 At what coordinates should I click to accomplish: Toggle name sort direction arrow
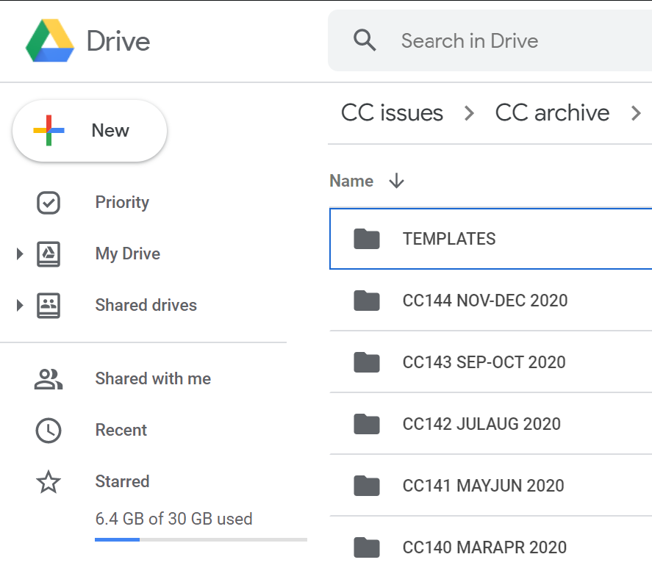coord(396,181)
